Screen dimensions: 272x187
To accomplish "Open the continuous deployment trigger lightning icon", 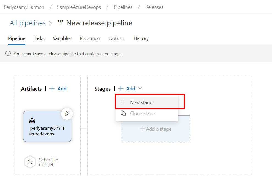I will [x=67, y=114].
